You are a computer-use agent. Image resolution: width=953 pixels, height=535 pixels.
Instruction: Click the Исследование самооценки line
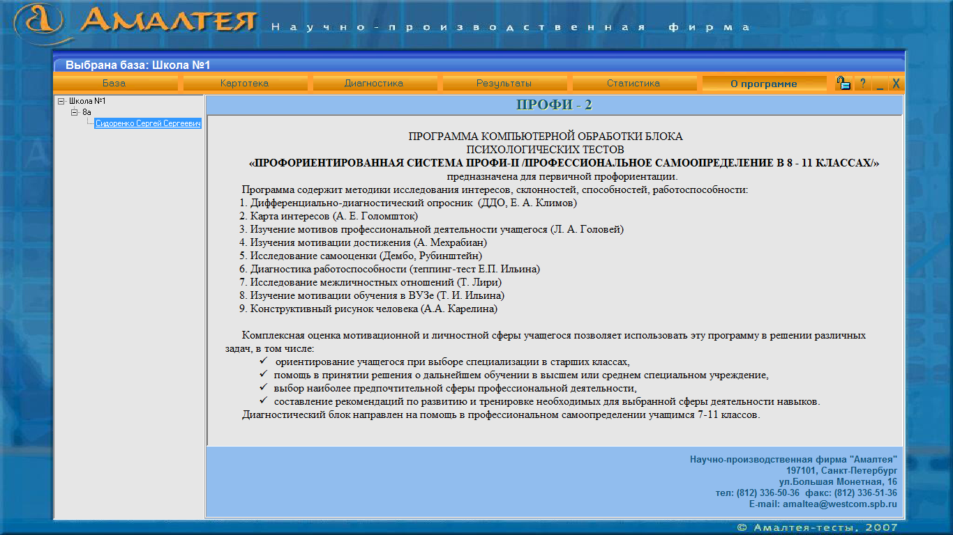click(361, 256)
